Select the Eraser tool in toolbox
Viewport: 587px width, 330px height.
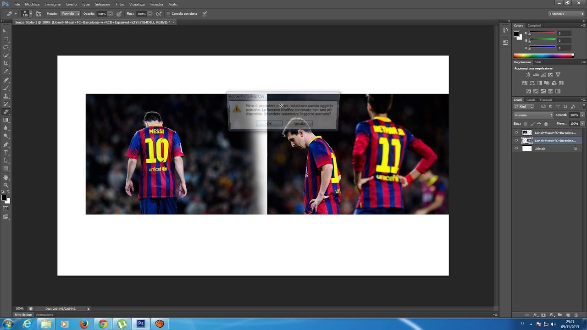click(6, 112)
